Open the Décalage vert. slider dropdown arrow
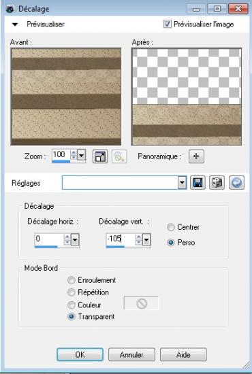Screen dimensions: 252x374 click(146, 240)
